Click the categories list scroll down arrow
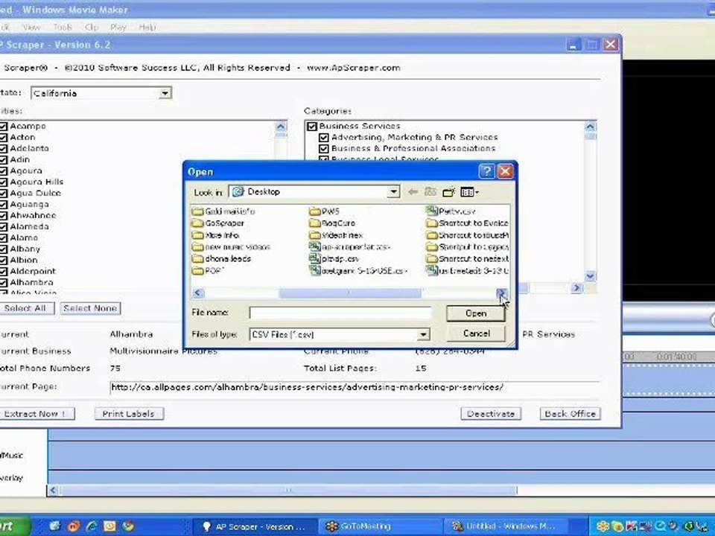This screenshot has height=536, width=715. tap(590, 276)
